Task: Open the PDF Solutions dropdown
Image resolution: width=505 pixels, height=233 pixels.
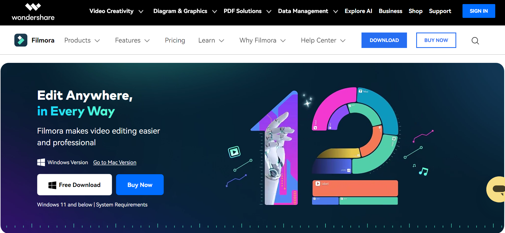Action: coord(247,11)
